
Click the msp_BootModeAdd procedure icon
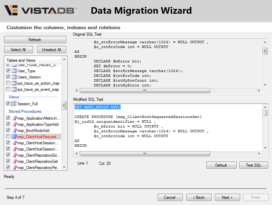point(14,131)
